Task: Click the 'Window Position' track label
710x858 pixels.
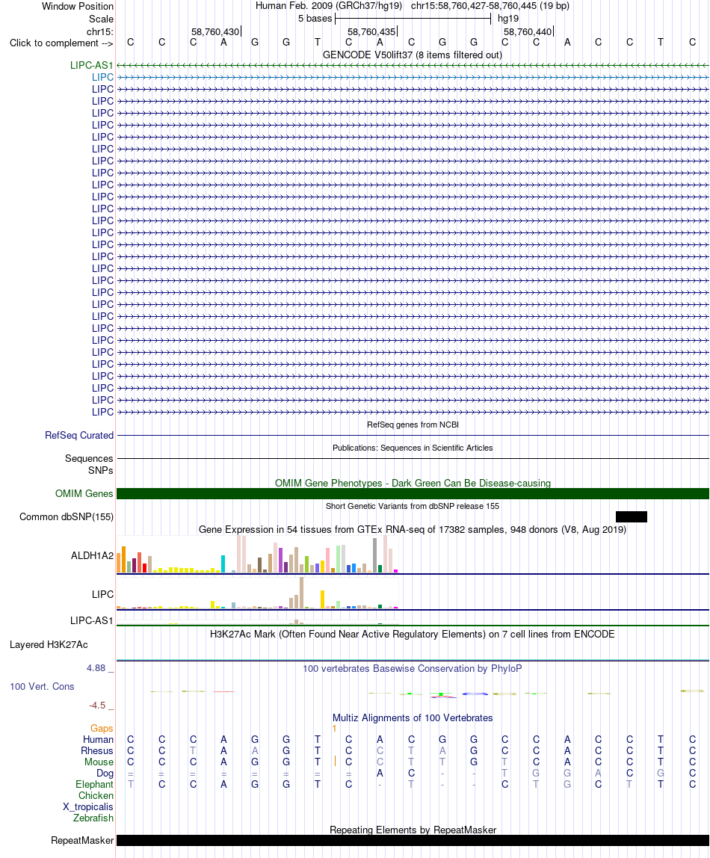Action: [78, 6]
